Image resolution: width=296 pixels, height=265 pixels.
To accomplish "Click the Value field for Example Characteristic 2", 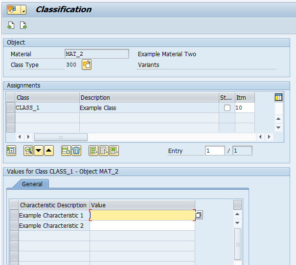I will coord(142,225).
